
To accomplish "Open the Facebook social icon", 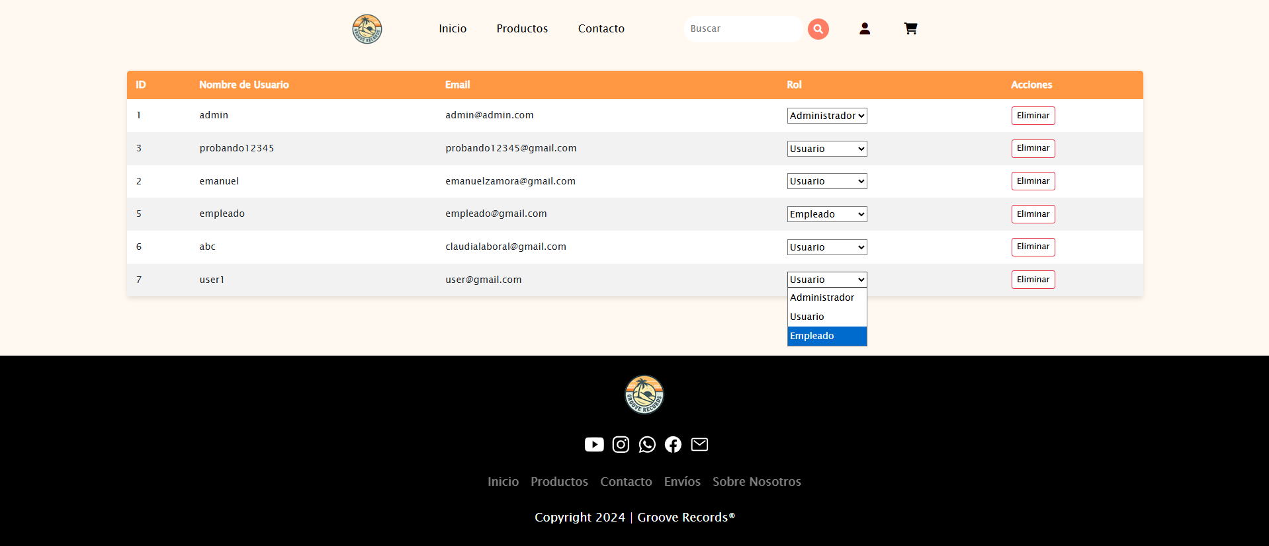I will 673,444.
